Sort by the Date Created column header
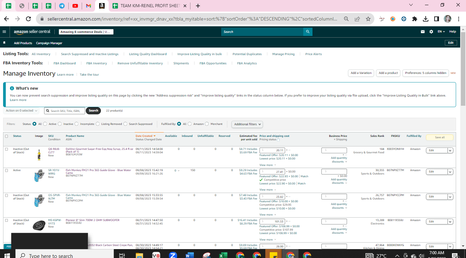 click(146, 136)
